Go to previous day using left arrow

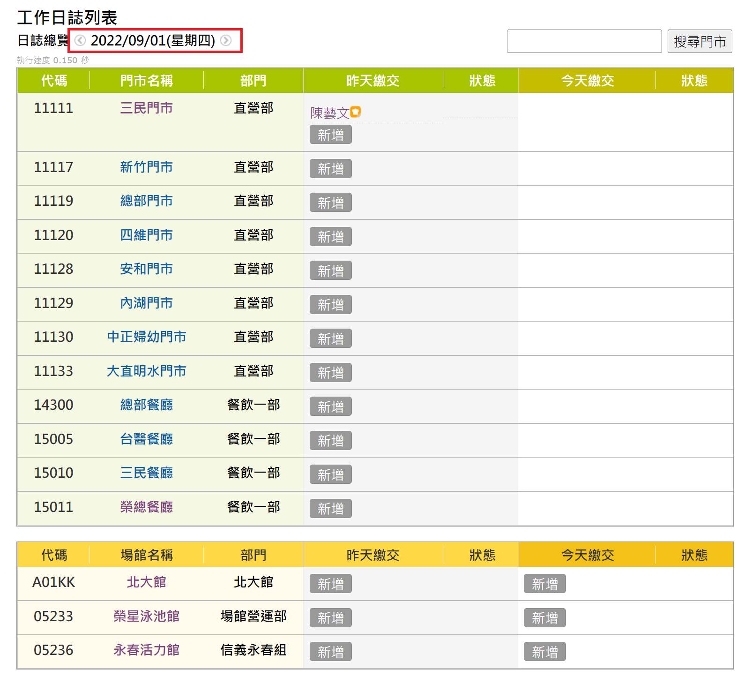80,40
